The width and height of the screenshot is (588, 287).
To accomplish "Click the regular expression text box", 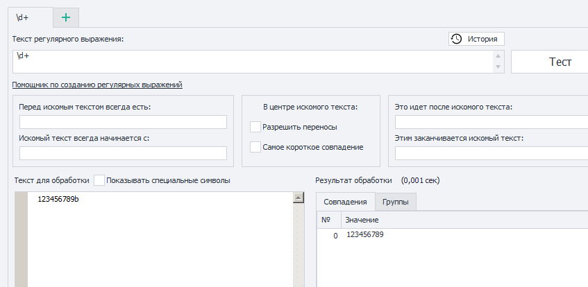I will coord(253,62).
